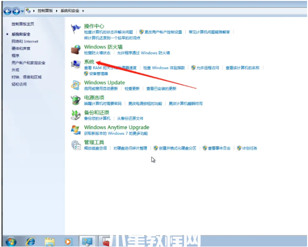Open the Windows Start button
The image size is (308, 247).
point(11,241)
